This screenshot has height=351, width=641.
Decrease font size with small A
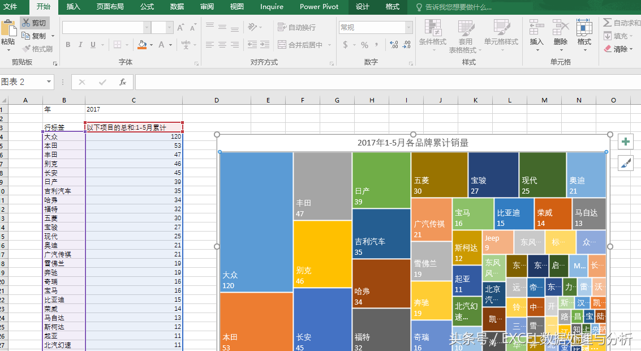pyautogui.click(x=192, y=27)
